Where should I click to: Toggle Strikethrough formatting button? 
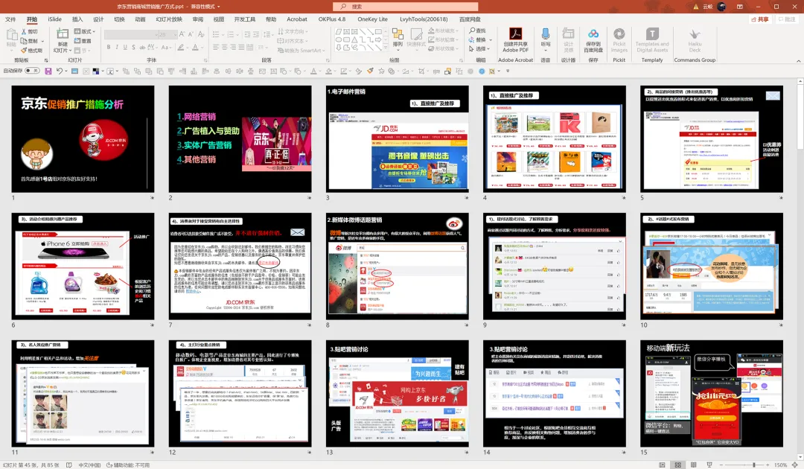coord(141,47)
